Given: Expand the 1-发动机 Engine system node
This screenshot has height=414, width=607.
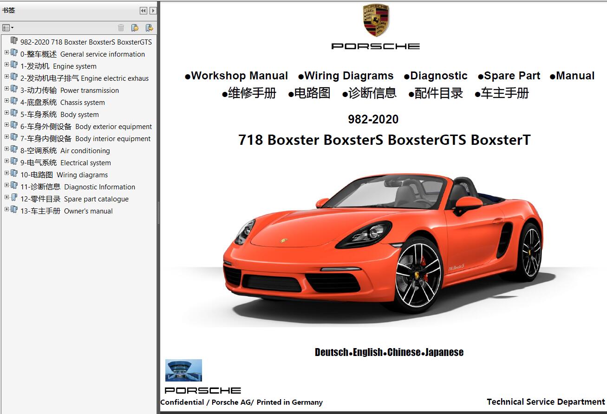Looking at the screenshot, I should (x=7, y=65).
